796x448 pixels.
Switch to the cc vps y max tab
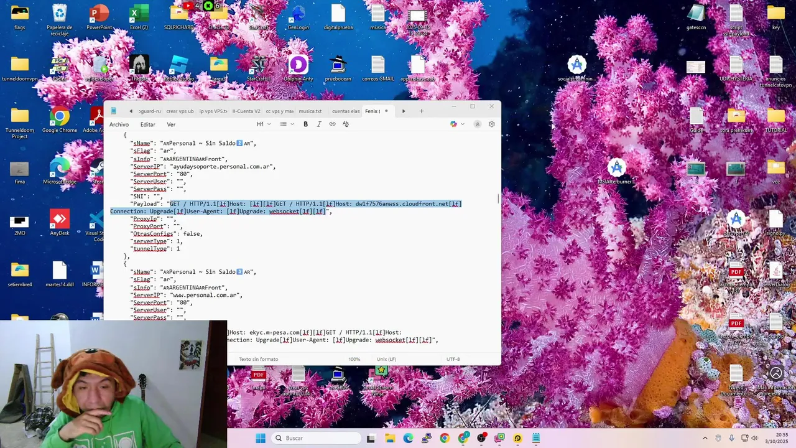click(279, 111)
